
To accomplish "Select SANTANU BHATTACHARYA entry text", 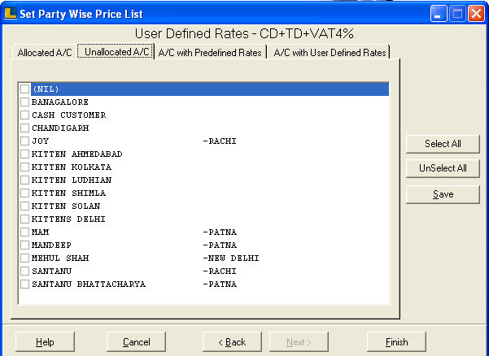I will click(89, 284).
